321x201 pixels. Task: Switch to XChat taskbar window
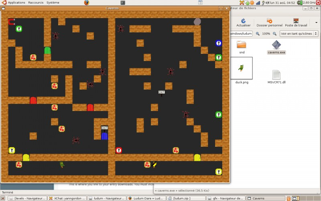67,198
